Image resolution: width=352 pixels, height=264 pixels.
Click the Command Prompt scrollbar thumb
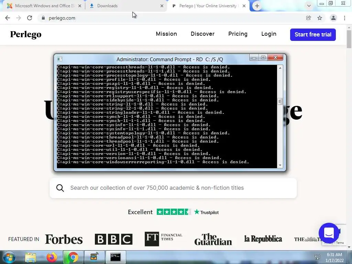[280, 101]
